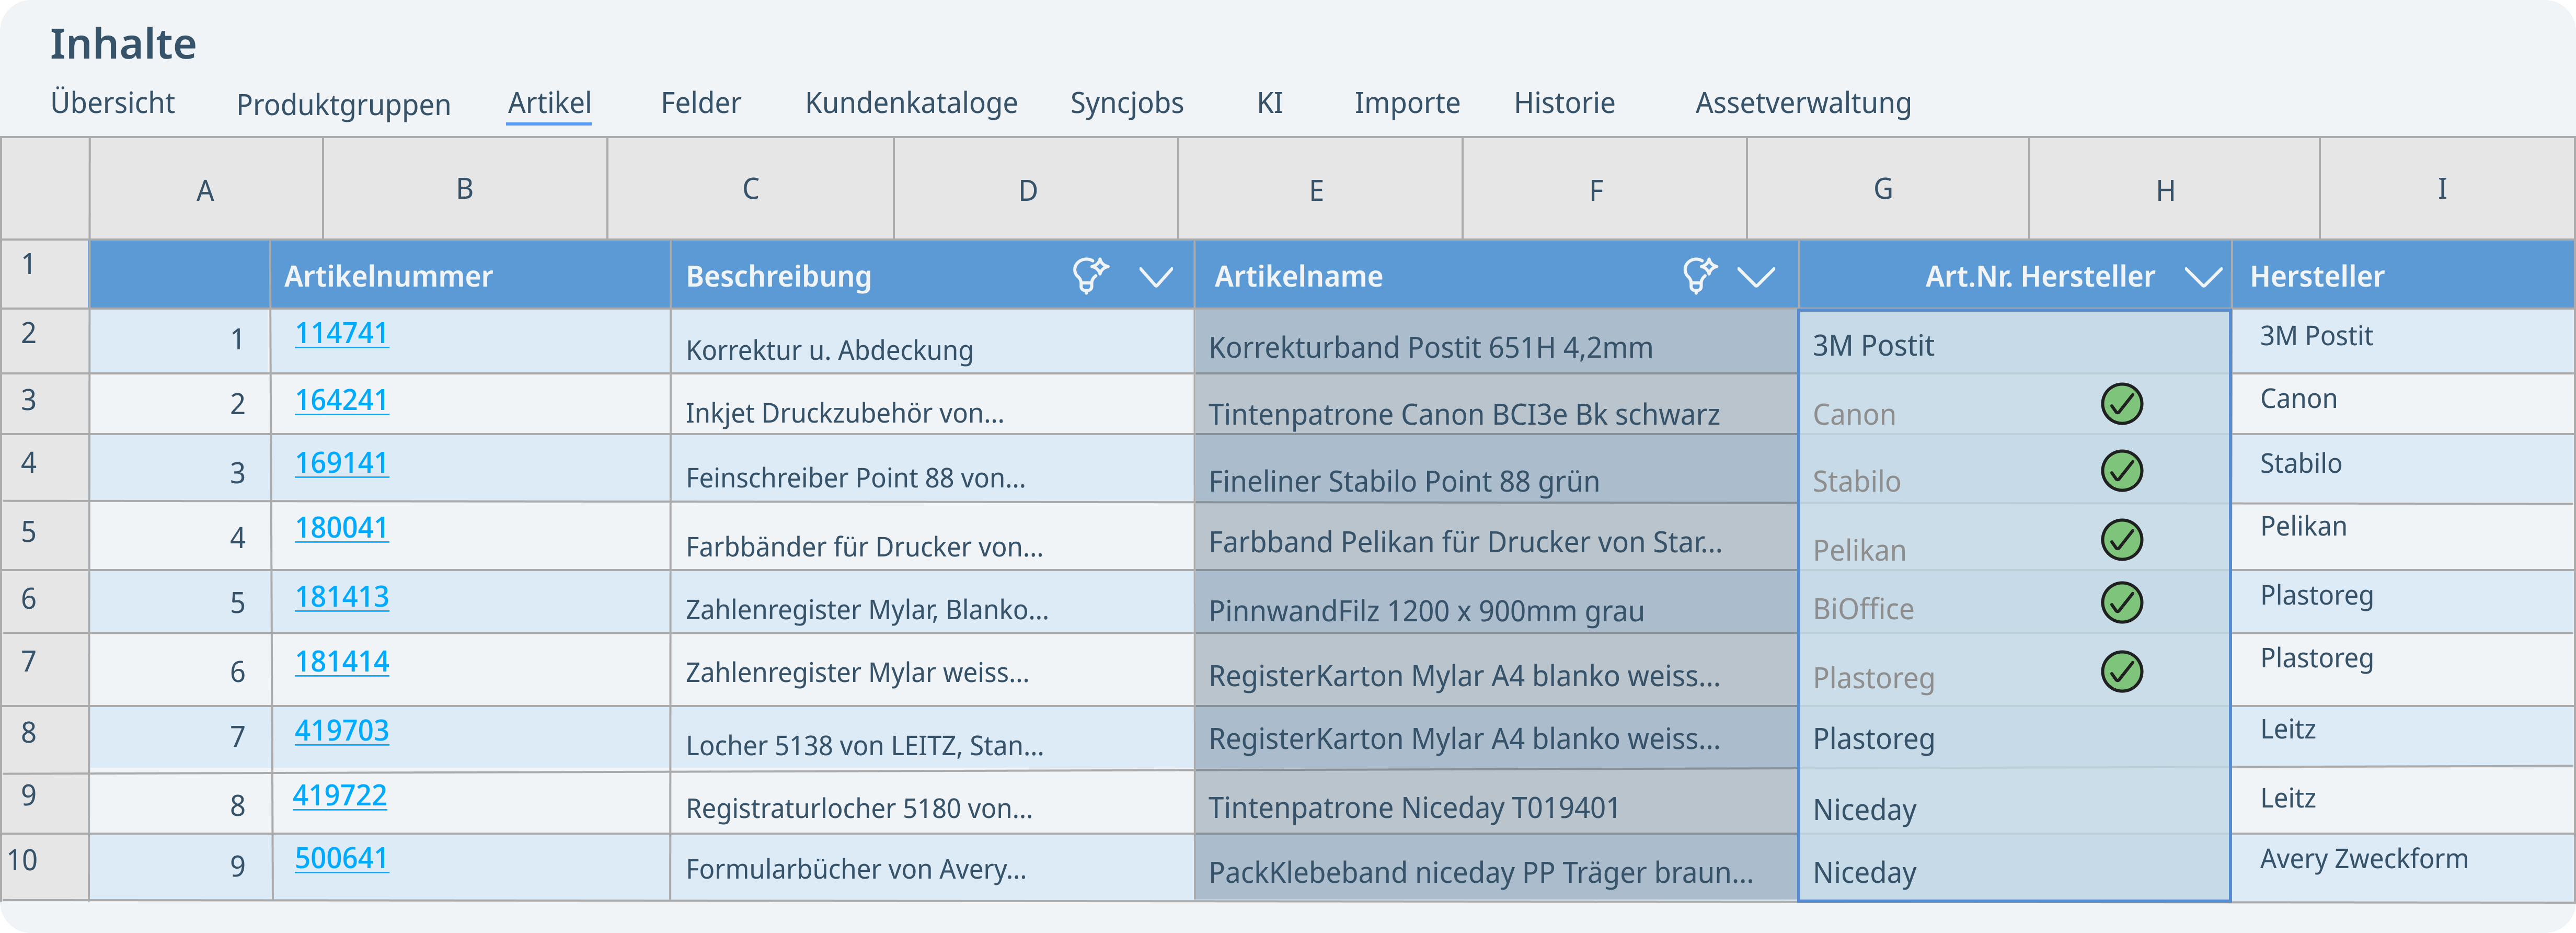Click cell 'PackKlebeband niceday PP Träger braun...'
This screenshot has height=933, width=2576.
pos(1496,868)
